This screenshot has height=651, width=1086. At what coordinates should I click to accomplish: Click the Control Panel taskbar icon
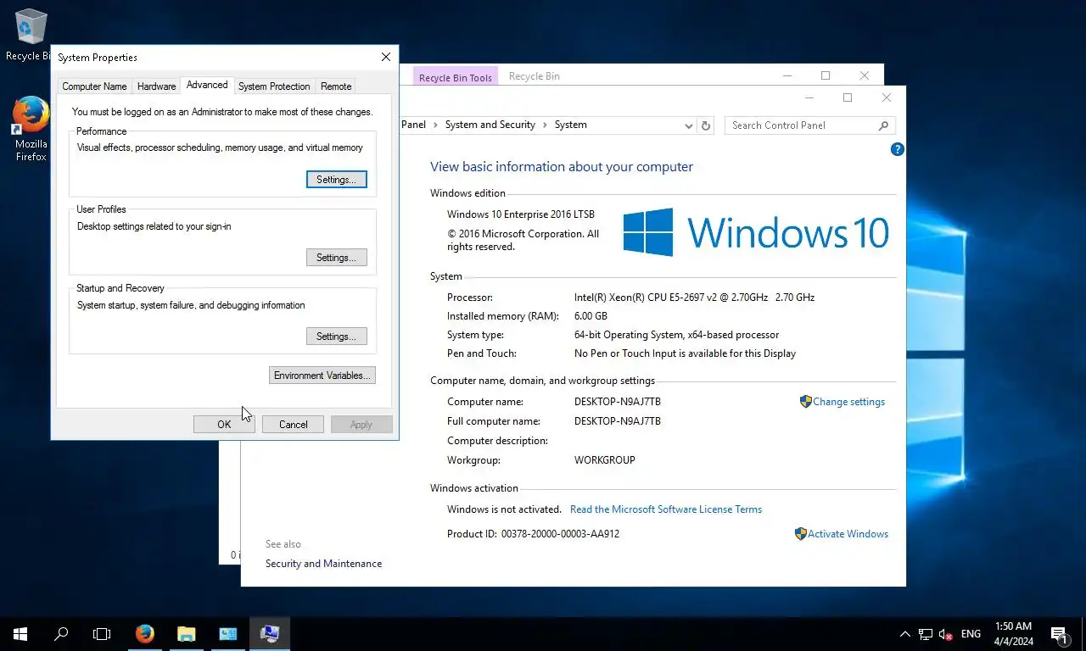(x=228, y=633)
